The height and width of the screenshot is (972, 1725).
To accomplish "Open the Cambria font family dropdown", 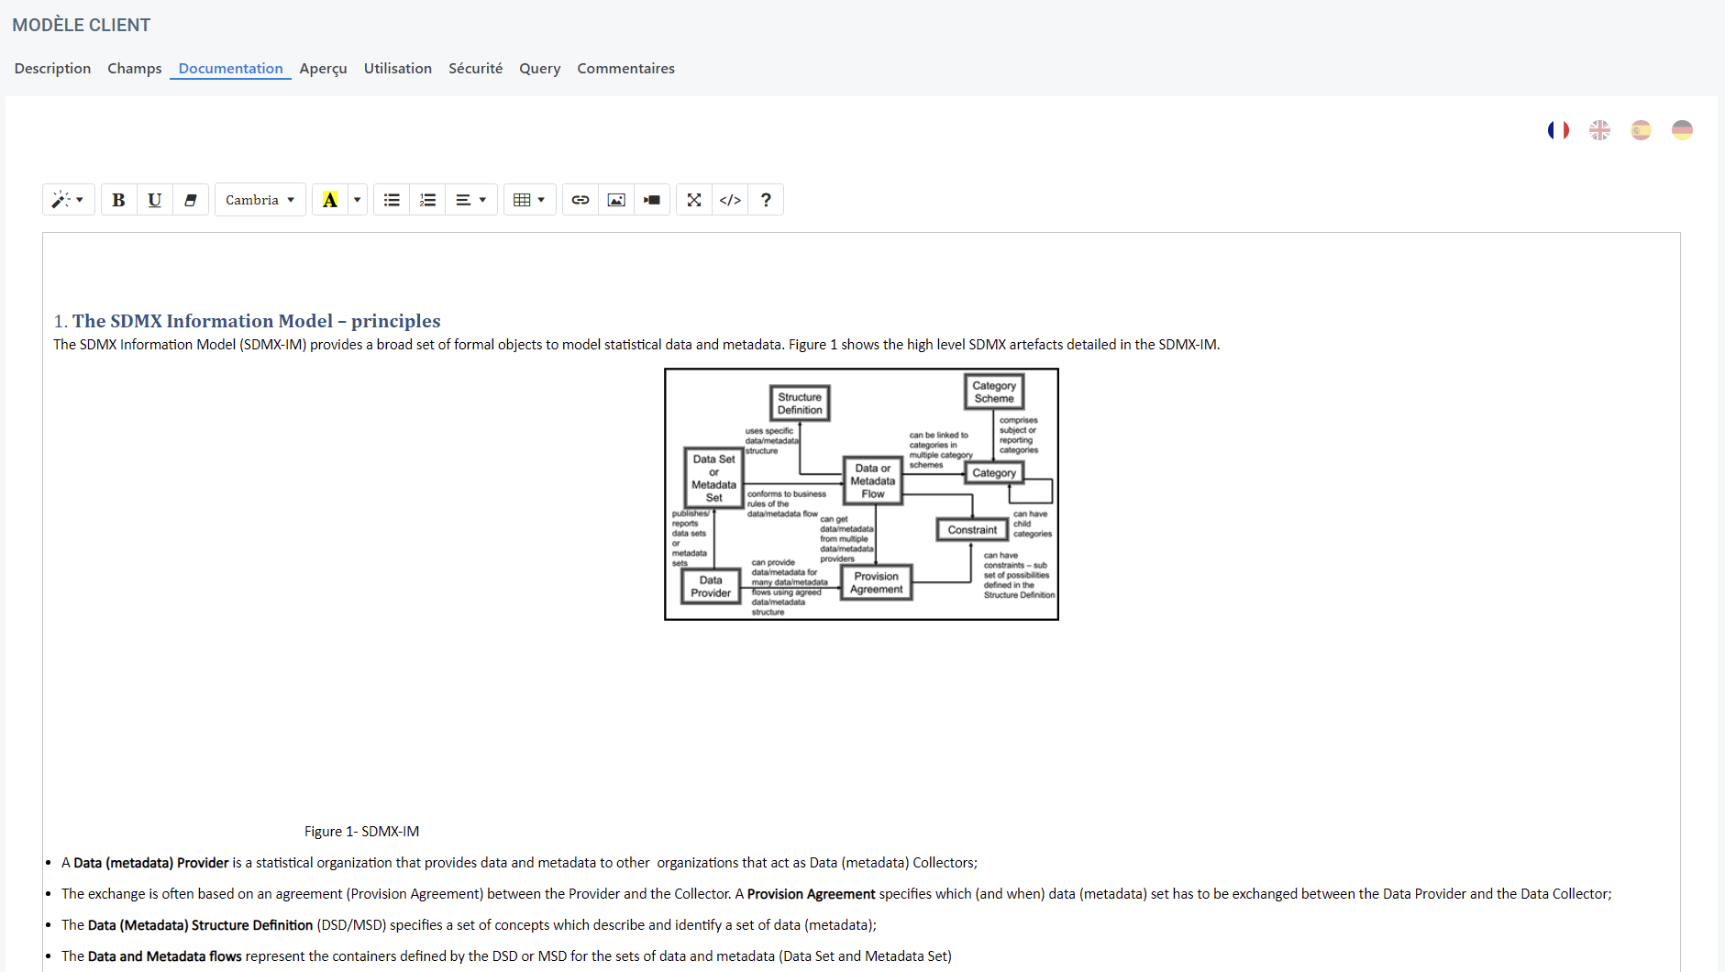I will pos(260,200).
